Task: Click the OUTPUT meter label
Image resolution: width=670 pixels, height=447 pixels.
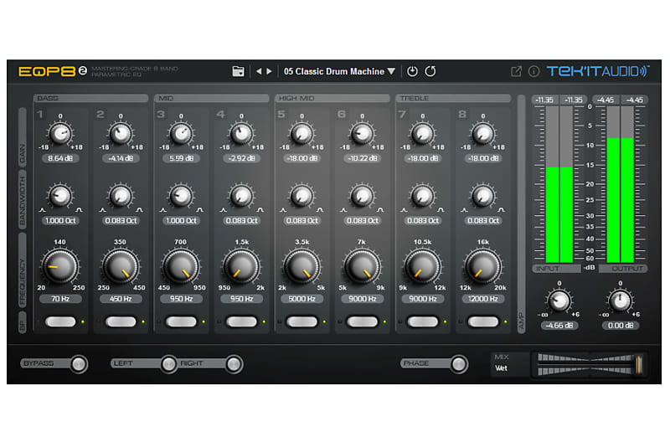Action: [x=623, y=269]
